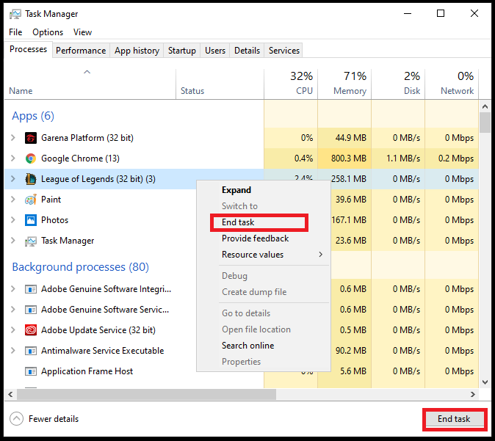Expand the League of Legends row arrow
The height and width of the screenshot is (441, 495).
(13, 179)
